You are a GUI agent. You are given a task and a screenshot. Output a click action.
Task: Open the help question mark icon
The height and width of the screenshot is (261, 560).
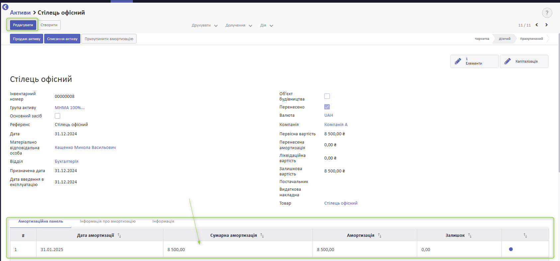coord(547,13)
